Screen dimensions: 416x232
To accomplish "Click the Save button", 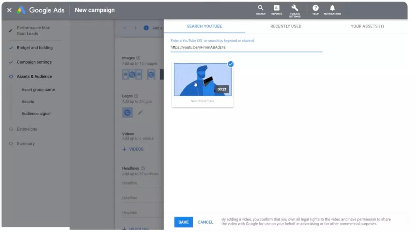I will pyautogui.click(x=183, y=222).
